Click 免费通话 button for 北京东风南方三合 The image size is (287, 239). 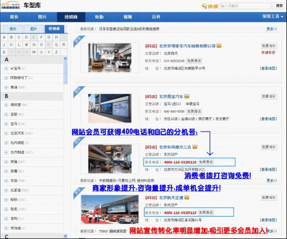(206, 162)
